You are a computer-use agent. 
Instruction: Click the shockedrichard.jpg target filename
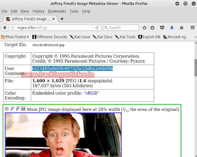pos(48,45)
